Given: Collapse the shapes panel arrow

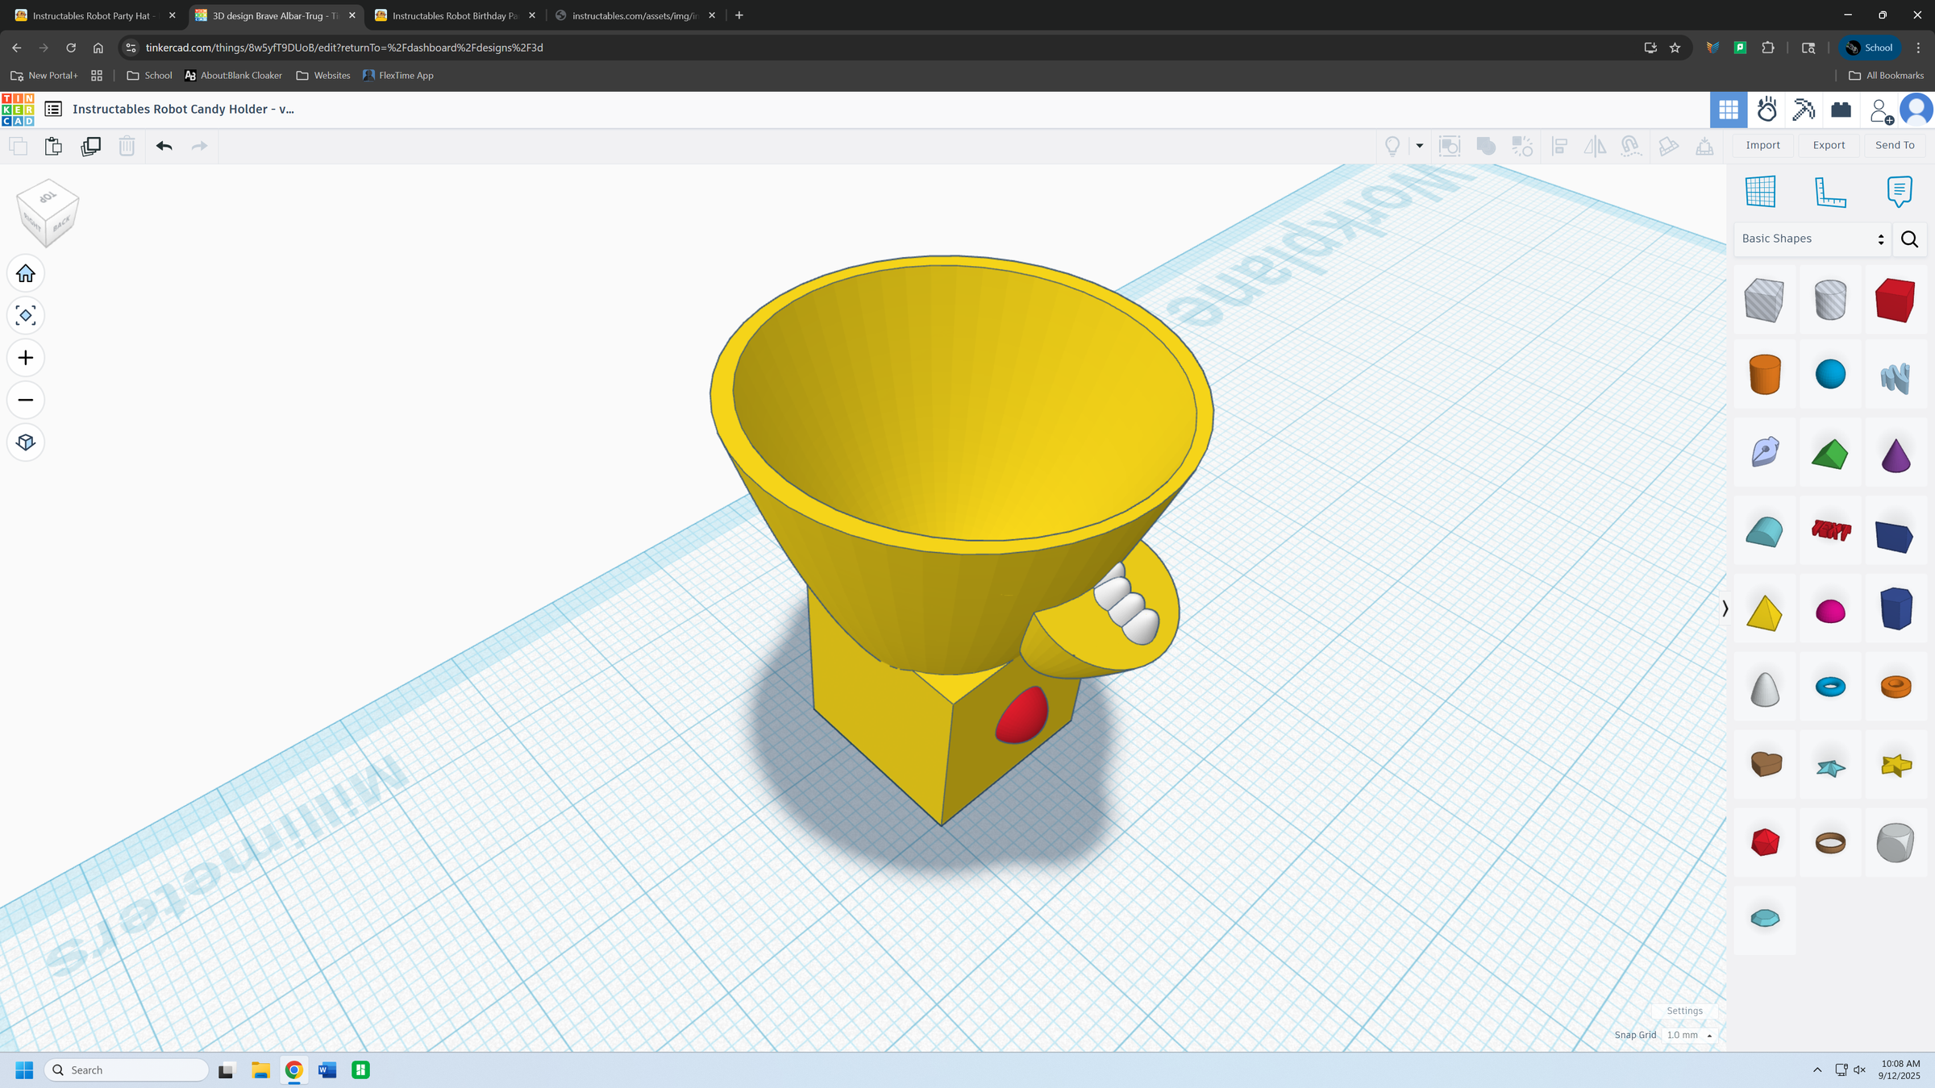Looking at the screenshot, I should click(1725, 608).
